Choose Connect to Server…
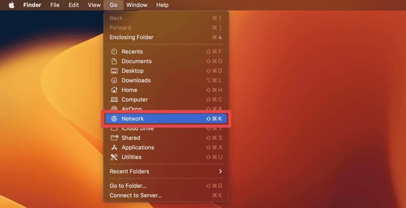Viewport: 406px width, 208px height. (166, 195)
